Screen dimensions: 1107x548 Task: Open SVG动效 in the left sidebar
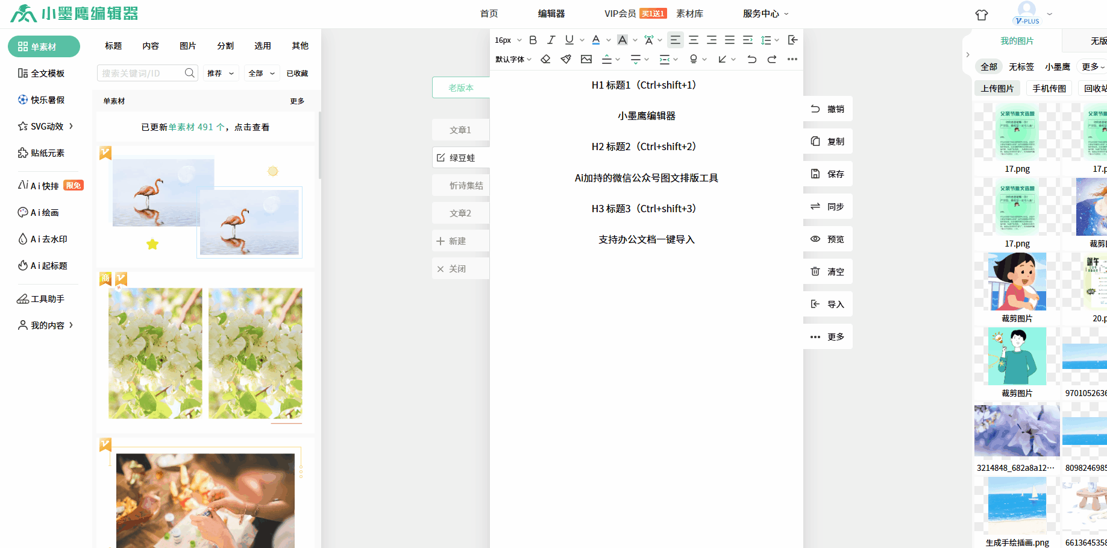point(46,126)
